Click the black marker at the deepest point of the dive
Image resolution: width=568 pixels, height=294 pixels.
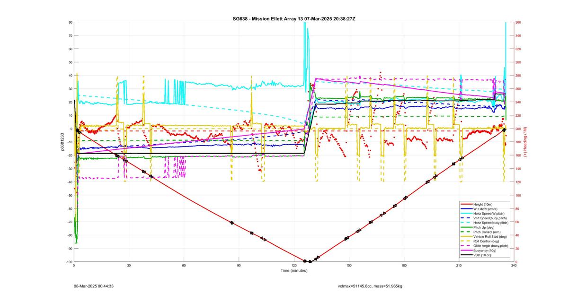tap(310, 261)
